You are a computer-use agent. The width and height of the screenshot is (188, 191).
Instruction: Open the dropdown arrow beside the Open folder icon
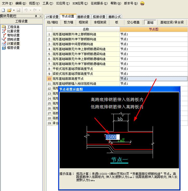click(14, 10)
